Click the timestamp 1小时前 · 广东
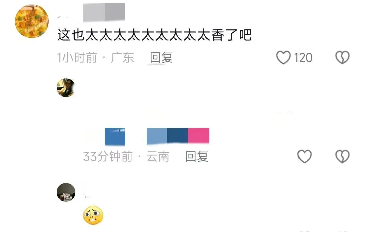 click(95, 57)
